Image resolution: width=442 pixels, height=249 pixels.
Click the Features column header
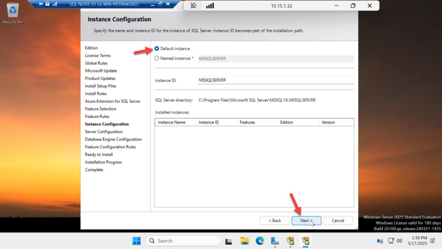(x=257, y=122)
